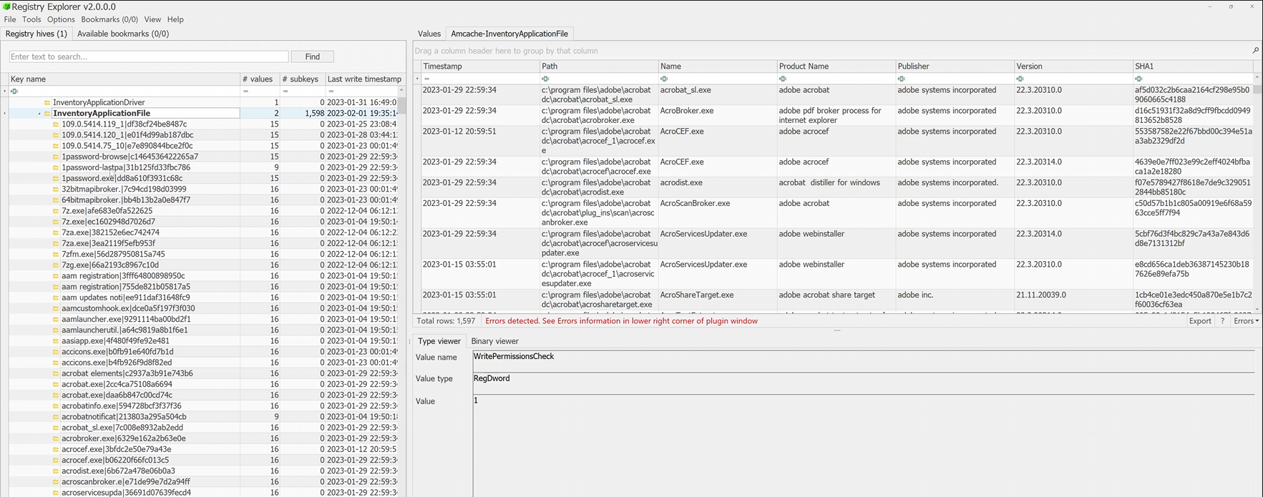Open the Available bookmarks (0/0) tab
The image size is (1263, 497).
(x=123, y=34)
